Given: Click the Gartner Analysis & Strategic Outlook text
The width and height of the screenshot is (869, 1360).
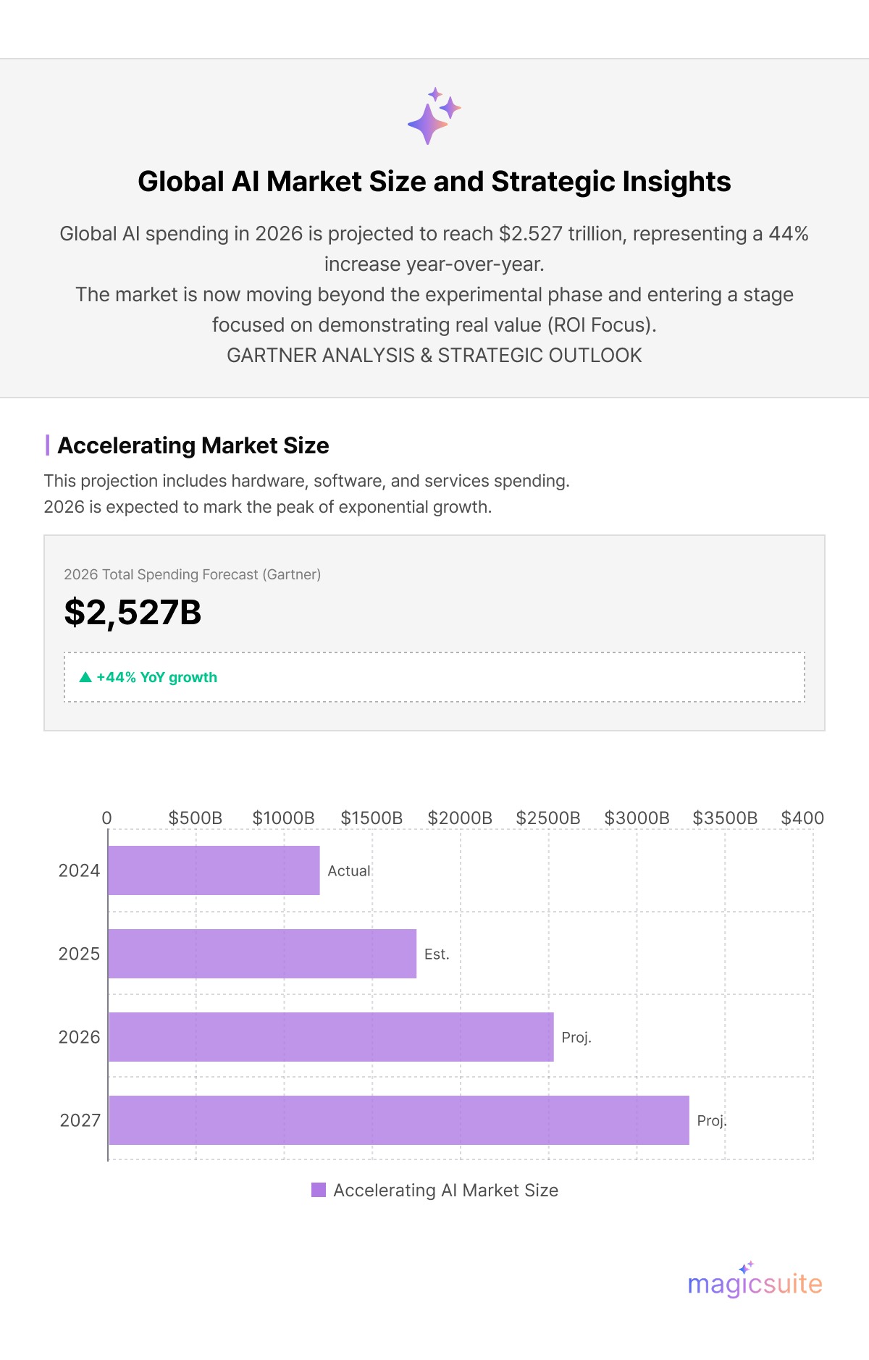Looking at the screenshot, I should [434, 356].
